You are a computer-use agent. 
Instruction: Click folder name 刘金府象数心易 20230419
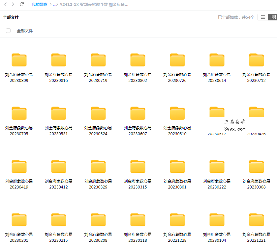[19, 184]
